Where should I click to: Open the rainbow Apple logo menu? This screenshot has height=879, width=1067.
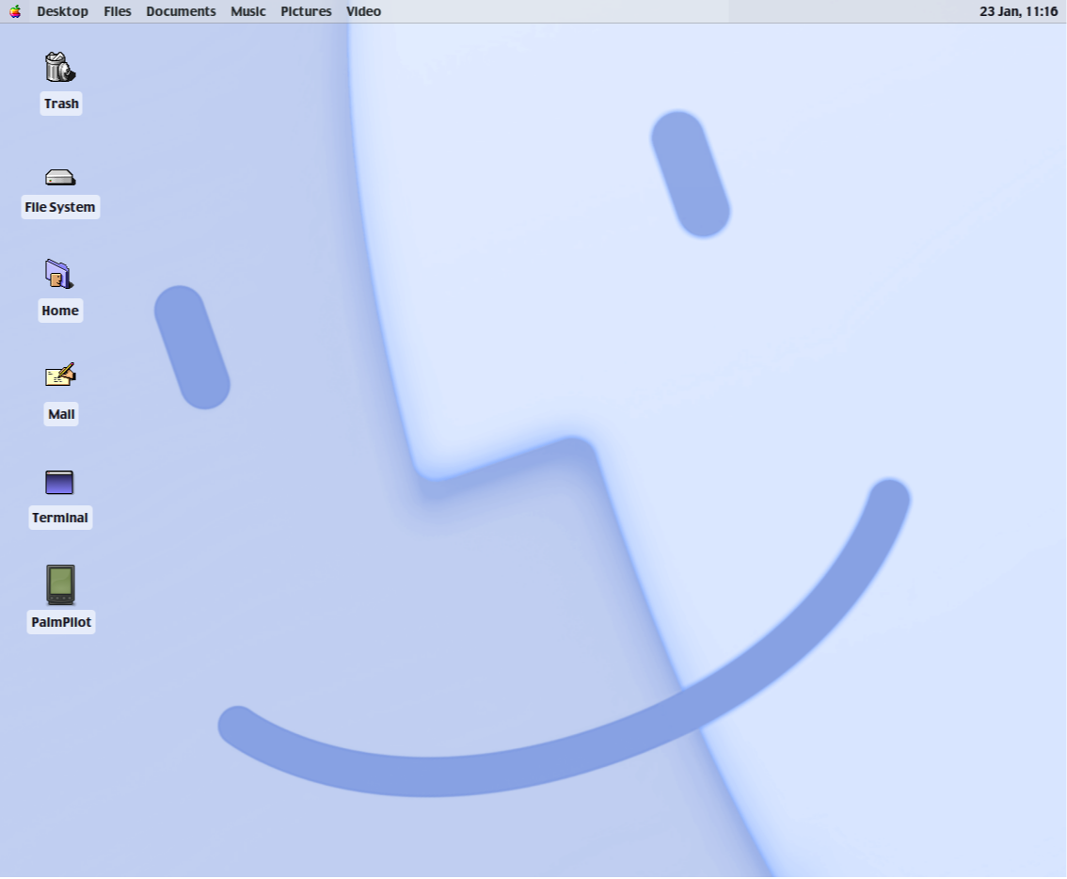15,11
